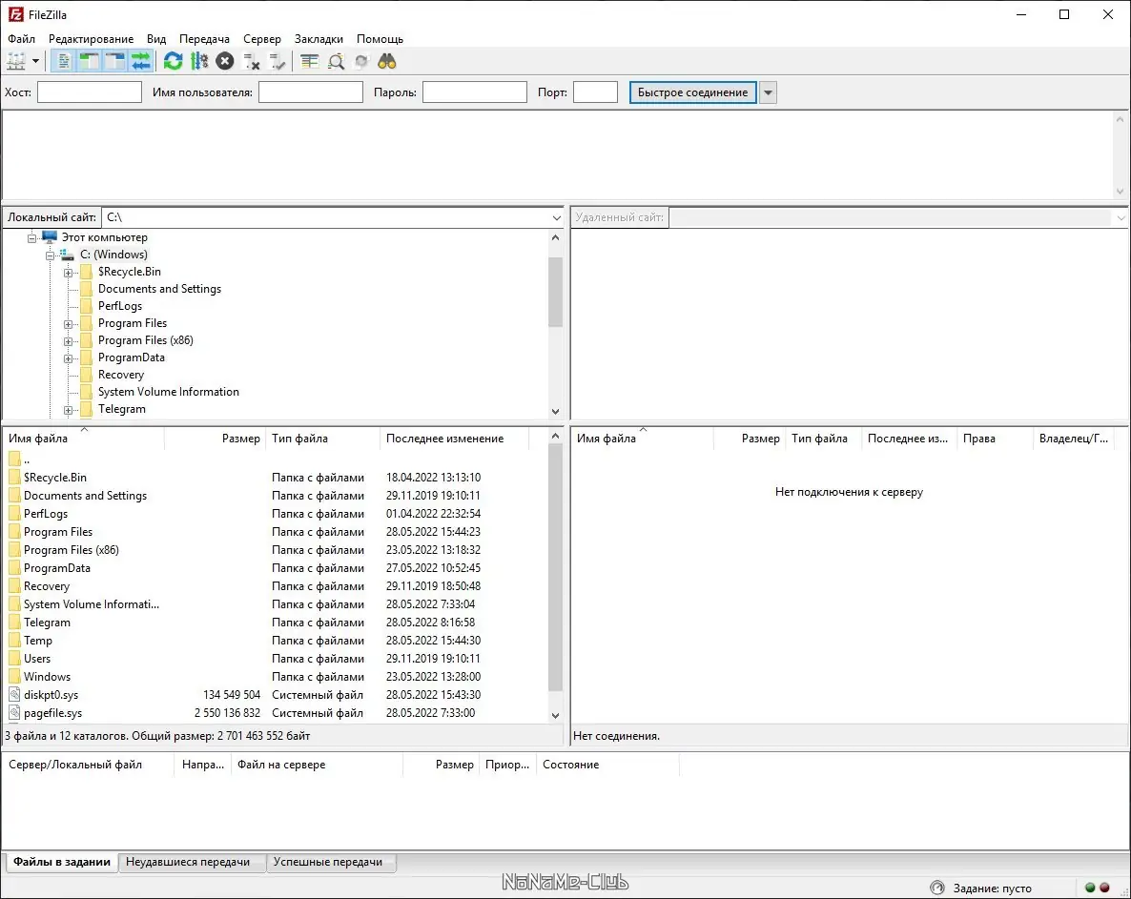Select the 'Файлы в задании' tab
This screenshot has height=899, width=1131.
(62, 862)
